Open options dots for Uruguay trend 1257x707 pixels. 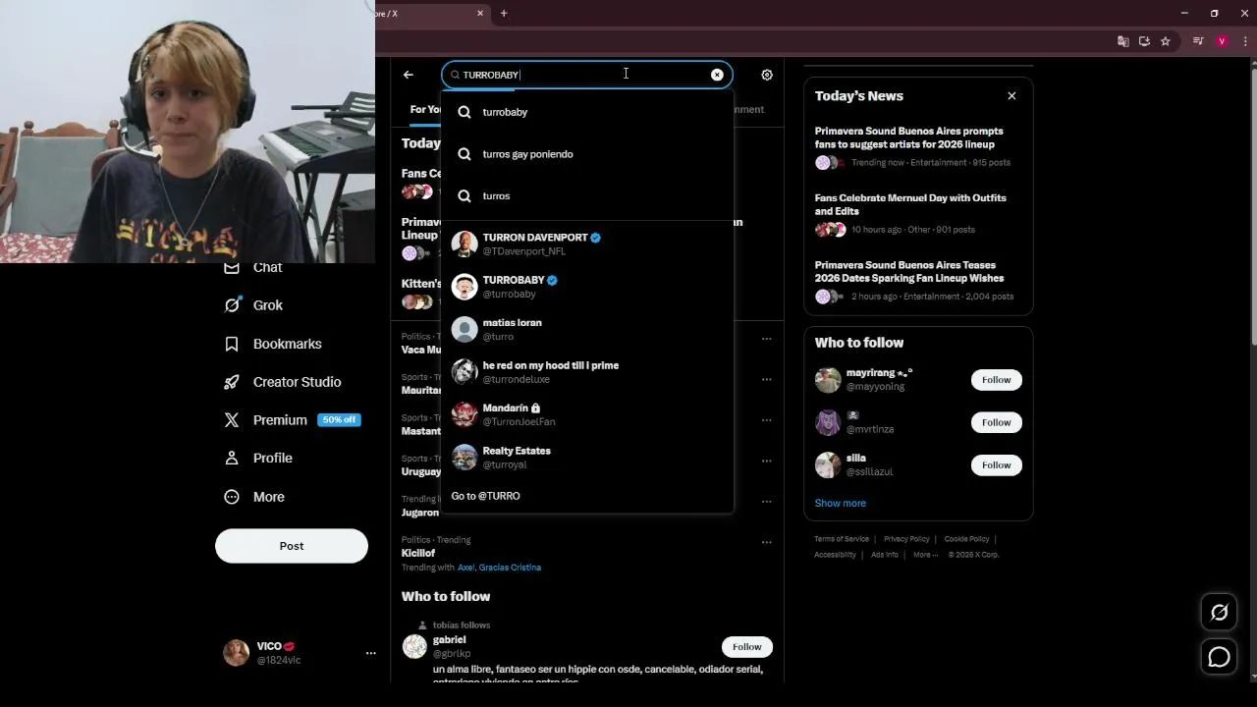pyautogui.click(x=767, y=461)
